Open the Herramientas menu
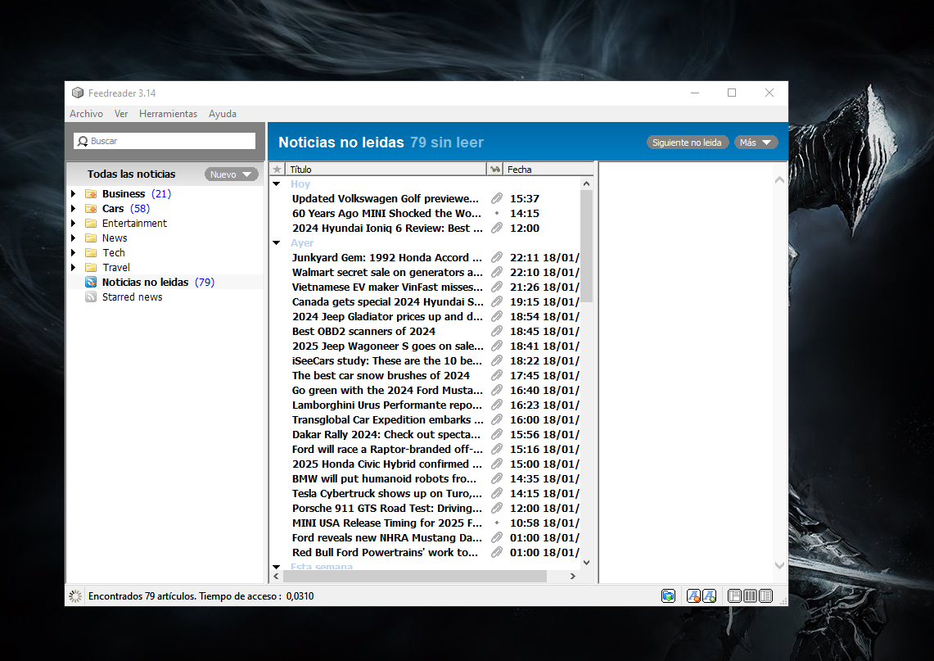The height and width of the screenshot is (661, 934). (168, 114)
